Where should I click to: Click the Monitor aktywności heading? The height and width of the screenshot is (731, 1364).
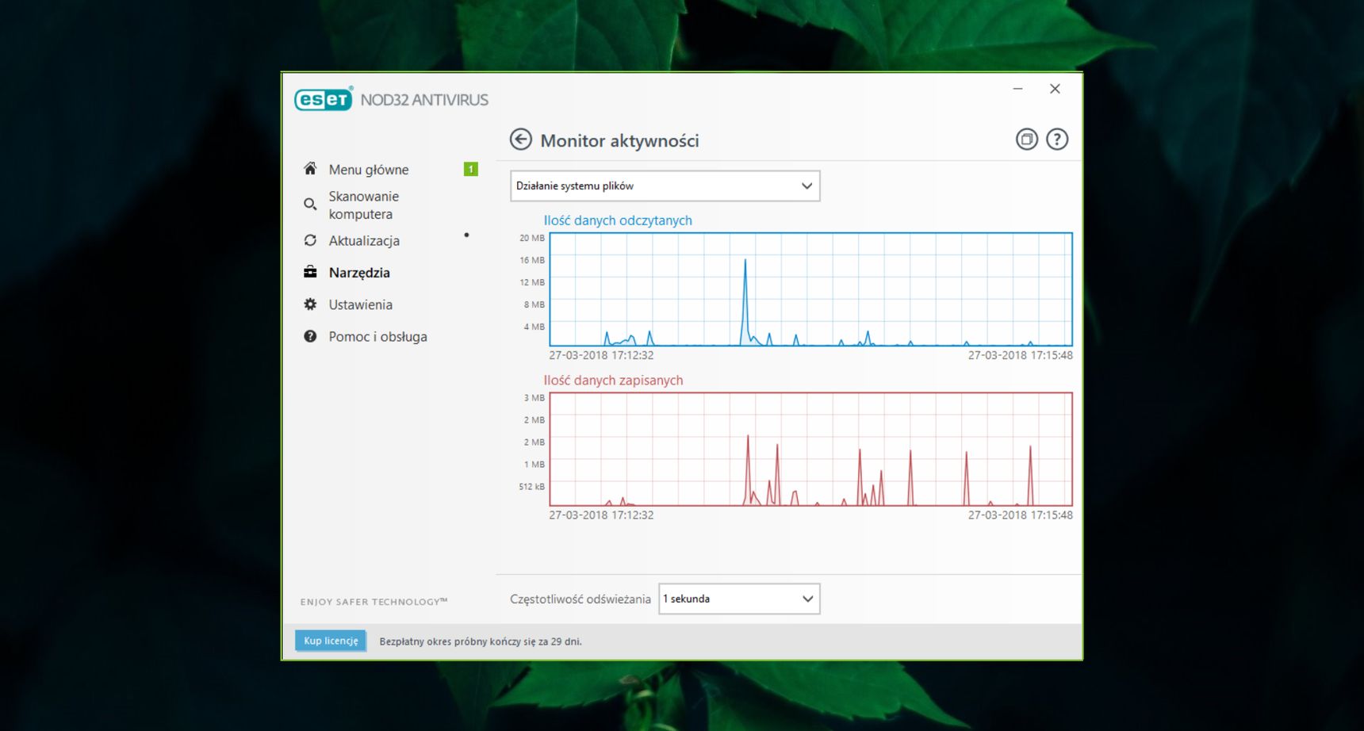[619, 140]
